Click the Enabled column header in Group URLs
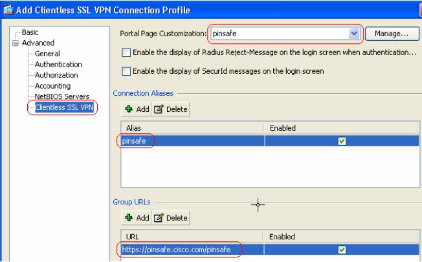Viewport: 422px width, 262px height. coord(341,237)
